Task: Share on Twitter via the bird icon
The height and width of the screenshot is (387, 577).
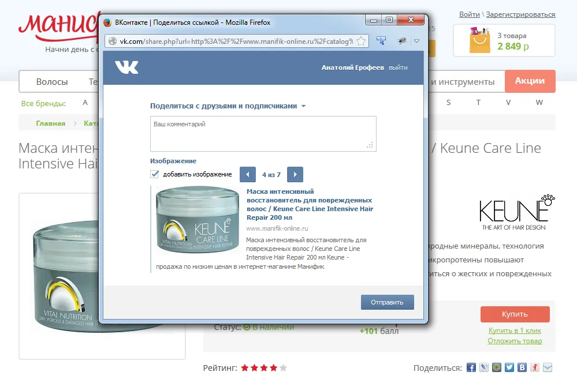Action: pyautogui.click(x=509, y=367)
